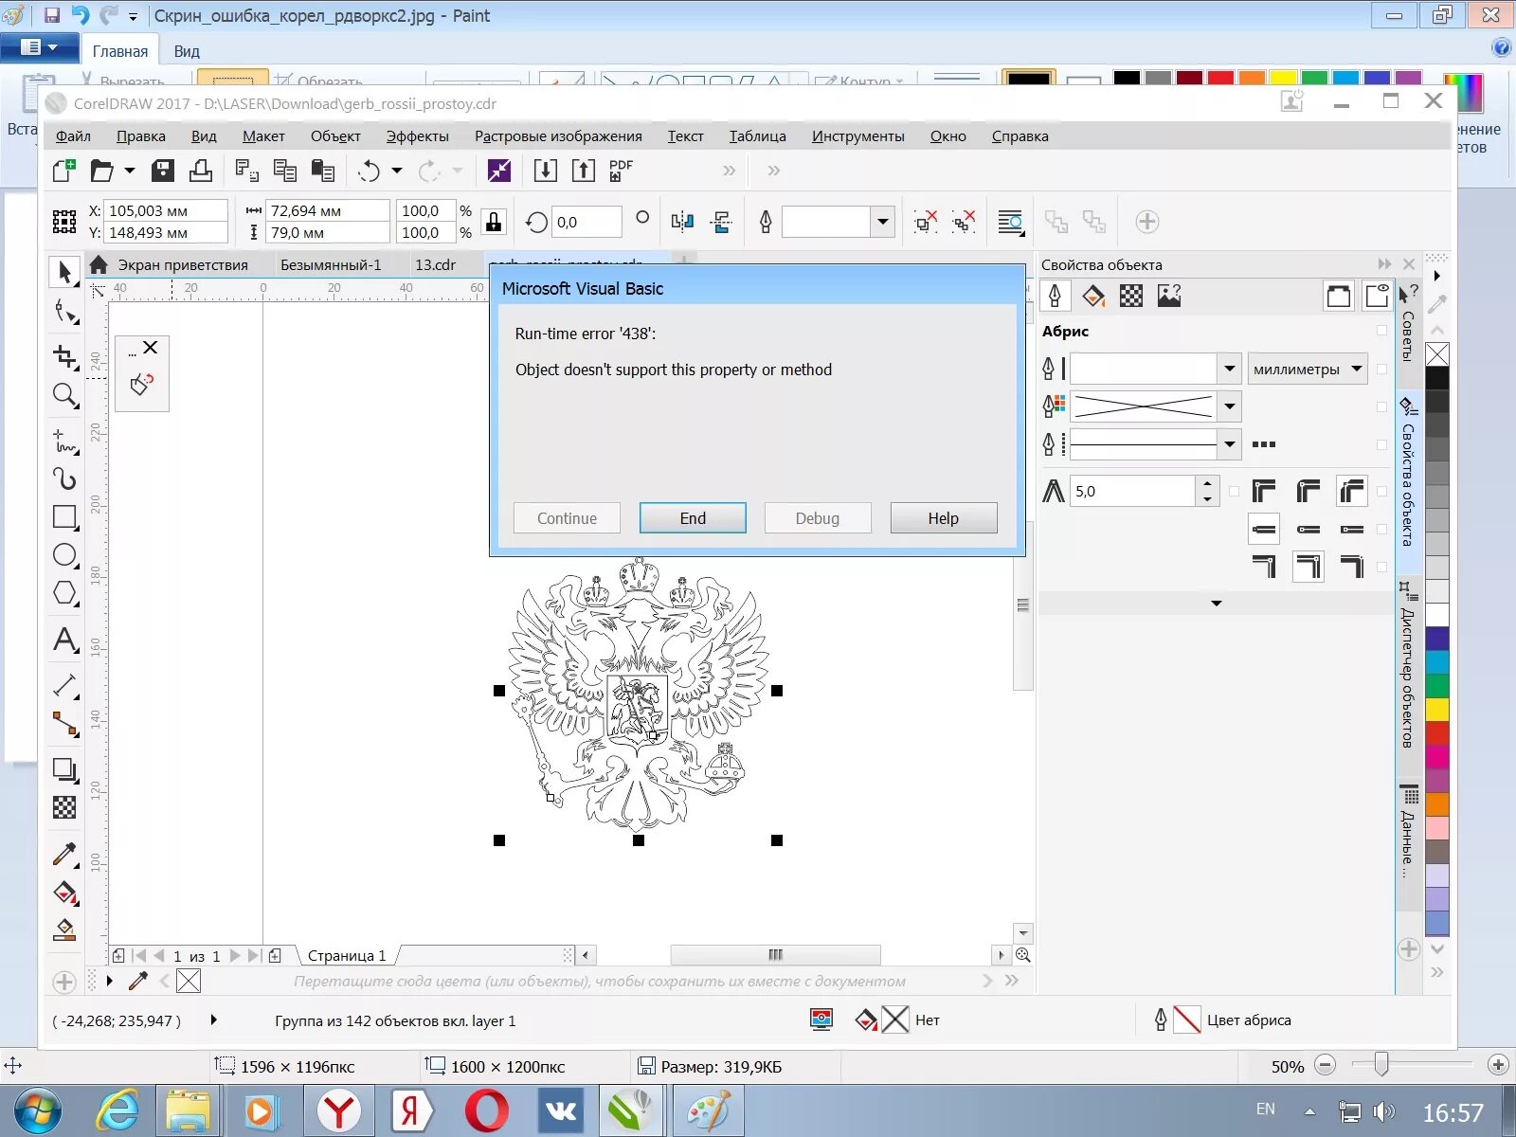Open the line style dropdown
The image size is (1516, 1137).
[x=1229, y=443]
